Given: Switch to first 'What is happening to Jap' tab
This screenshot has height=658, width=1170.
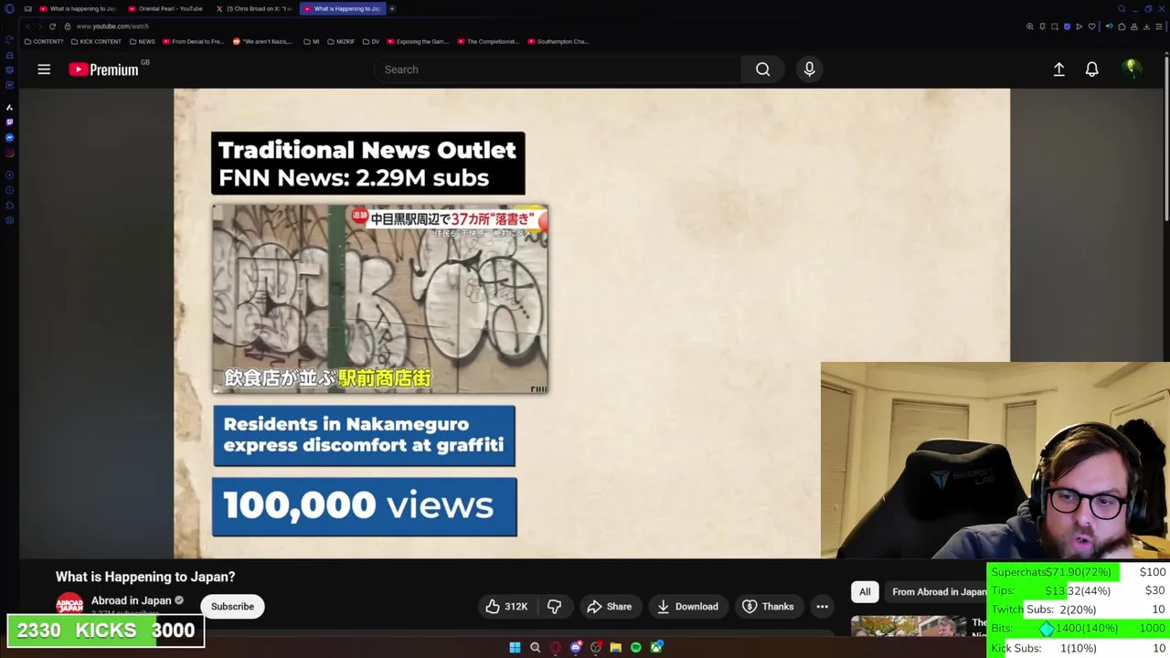Looking at the screenshot, I should tap(80, 8).
